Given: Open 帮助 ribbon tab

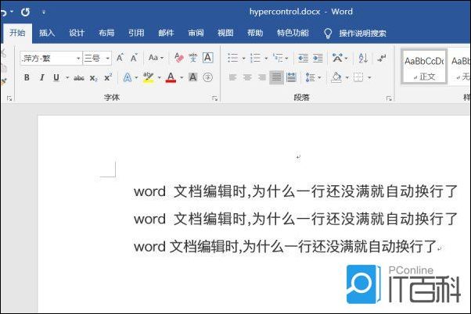Looking at the screenshot, I should [x=255, y=33].
